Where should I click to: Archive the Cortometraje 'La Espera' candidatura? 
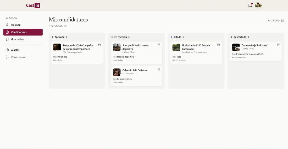278,45
